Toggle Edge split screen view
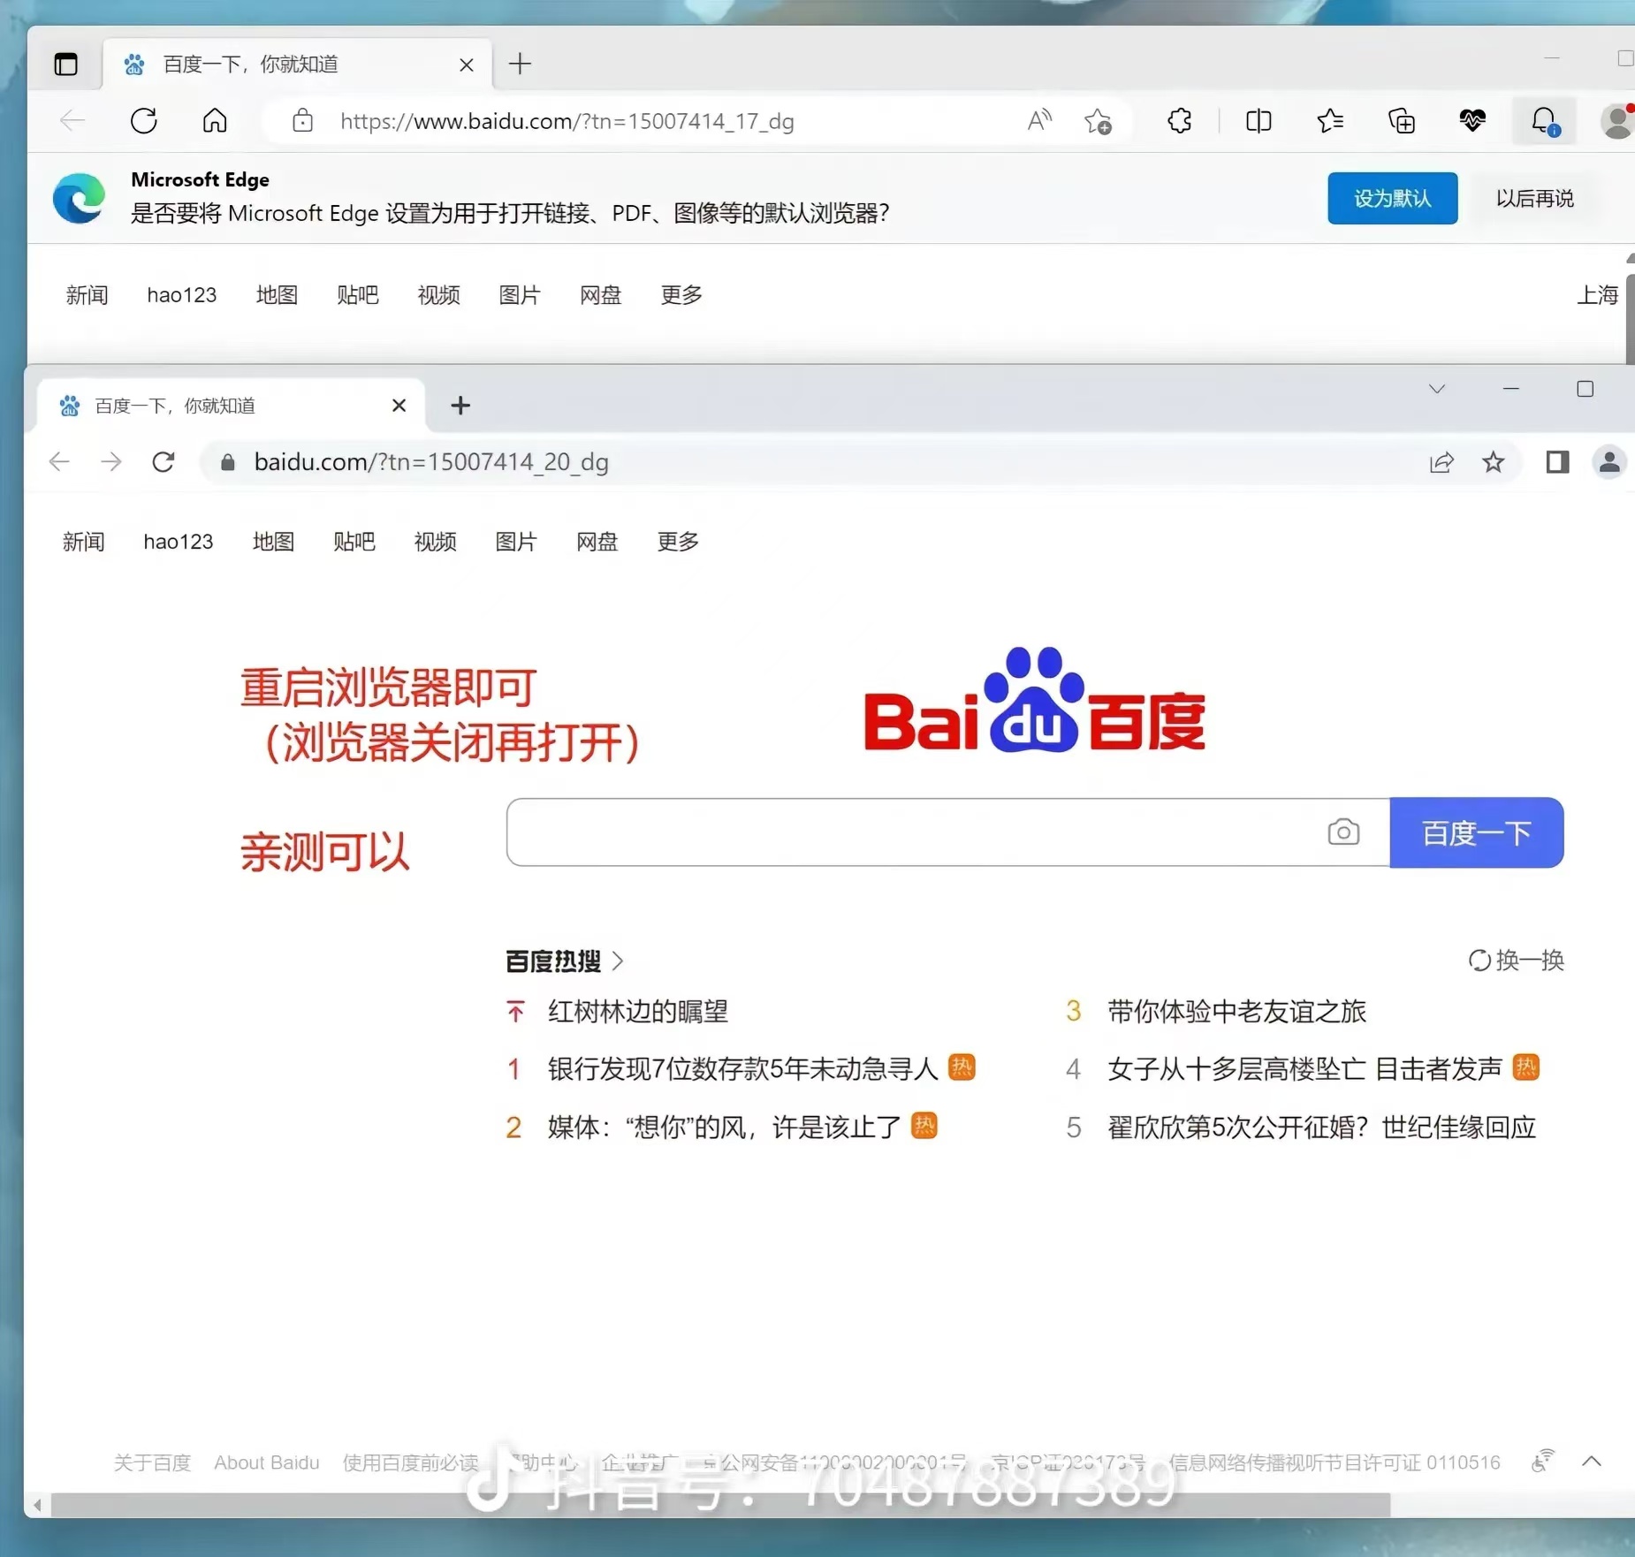1635x1557 pixels. (x=1258, y=120)
